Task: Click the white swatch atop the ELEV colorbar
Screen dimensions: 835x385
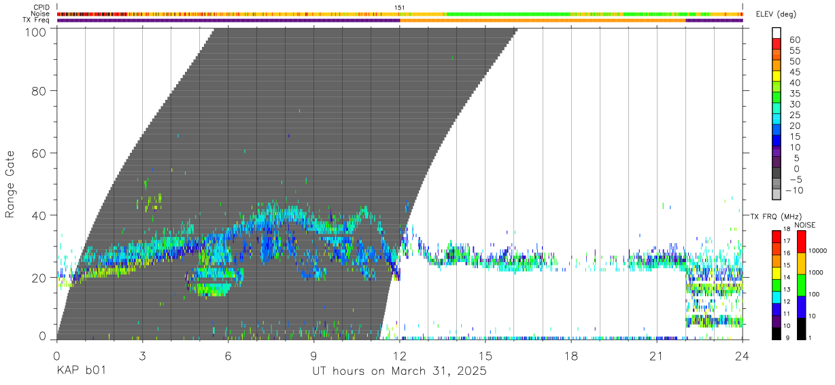Action: click(x=777, y=33)
